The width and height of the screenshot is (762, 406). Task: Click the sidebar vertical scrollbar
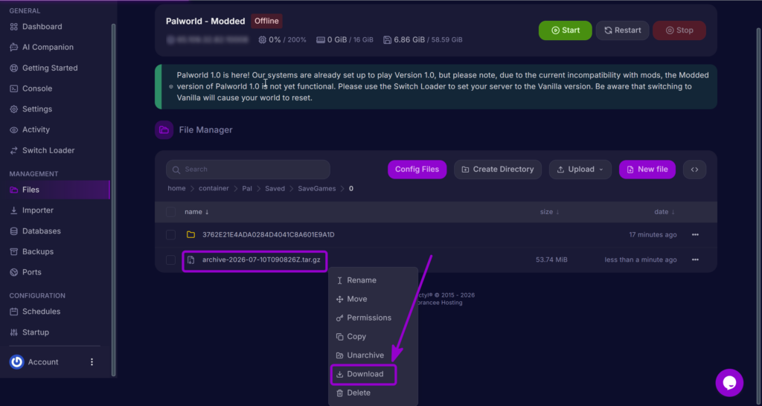[x=114, y=199]
